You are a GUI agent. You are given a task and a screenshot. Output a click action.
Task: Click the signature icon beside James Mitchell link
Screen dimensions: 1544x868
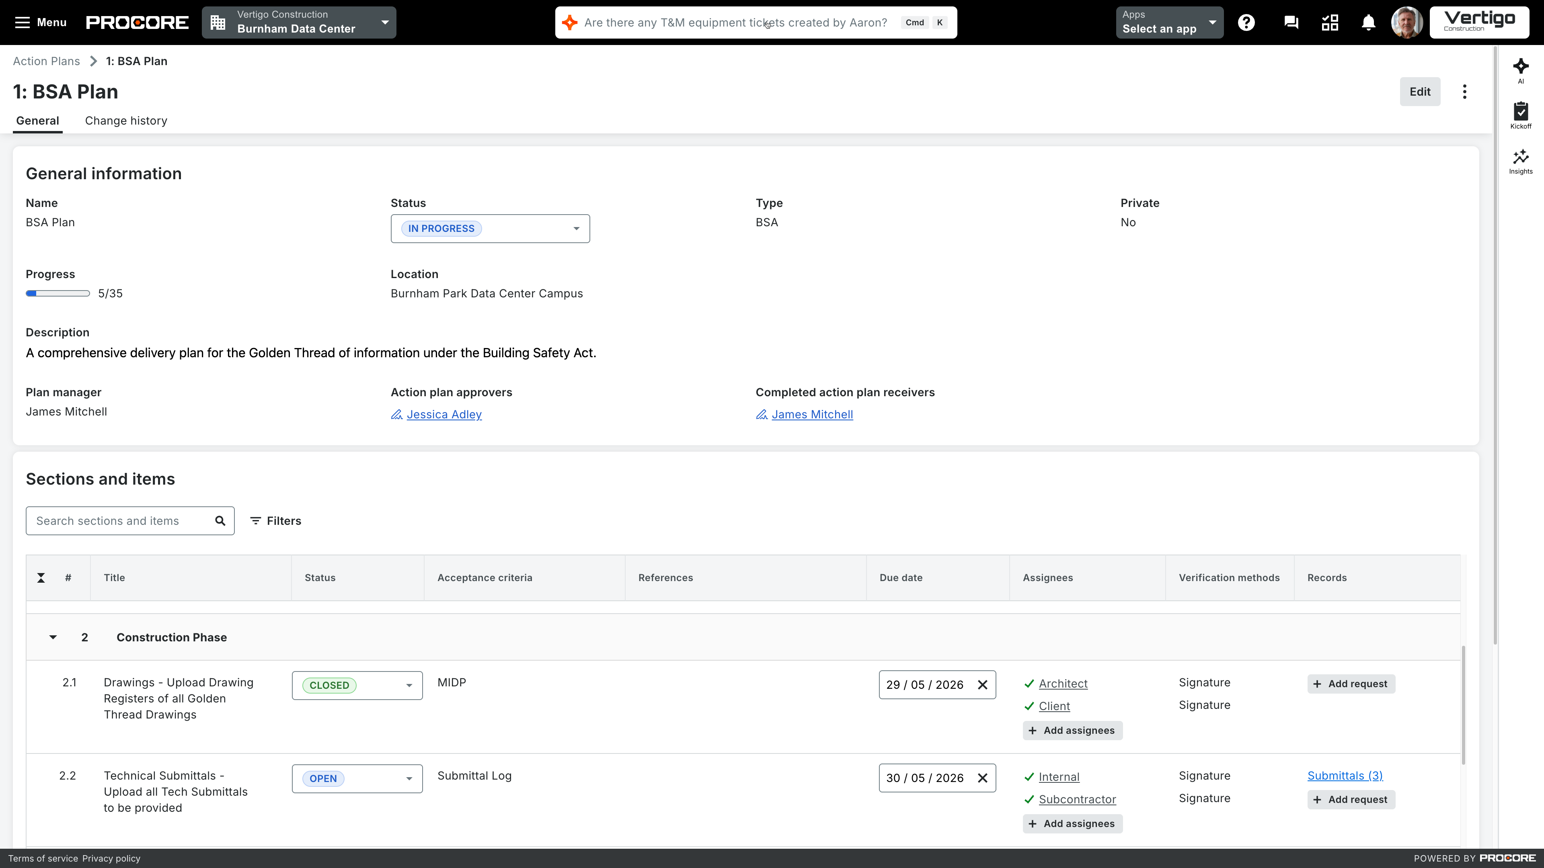pyautogui.click(x=762, y=415)
